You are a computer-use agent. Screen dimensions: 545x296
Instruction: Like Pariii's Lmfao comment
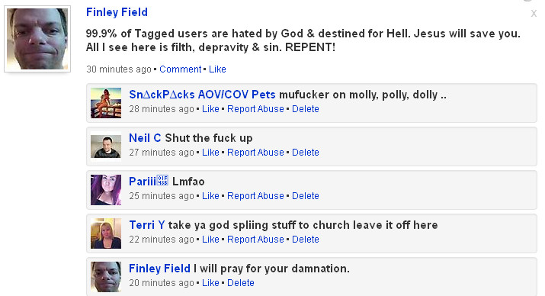210,196
